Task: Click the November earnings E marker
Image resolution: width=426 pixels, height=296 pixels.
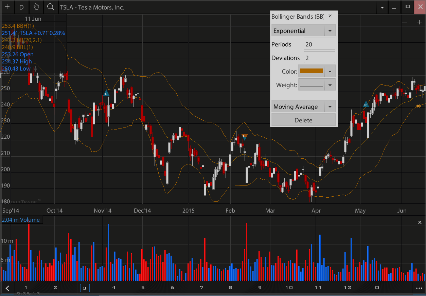Action: pyautogui.click(x=106, y=93)
